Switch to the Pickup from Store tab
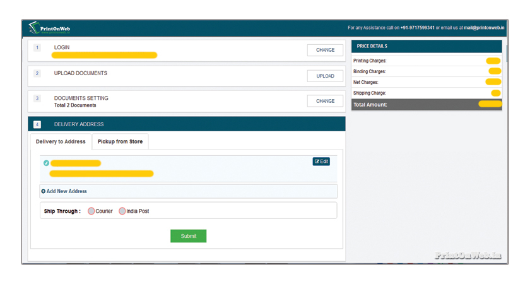 (120, 141)
